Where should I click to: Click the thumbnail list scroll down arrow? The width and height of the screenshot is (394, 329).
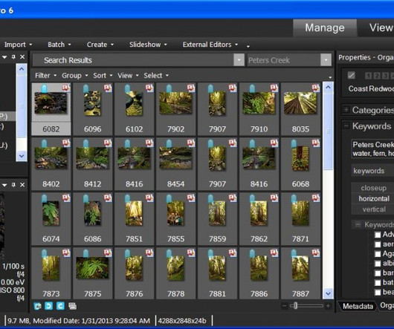[x=328, y=293]
